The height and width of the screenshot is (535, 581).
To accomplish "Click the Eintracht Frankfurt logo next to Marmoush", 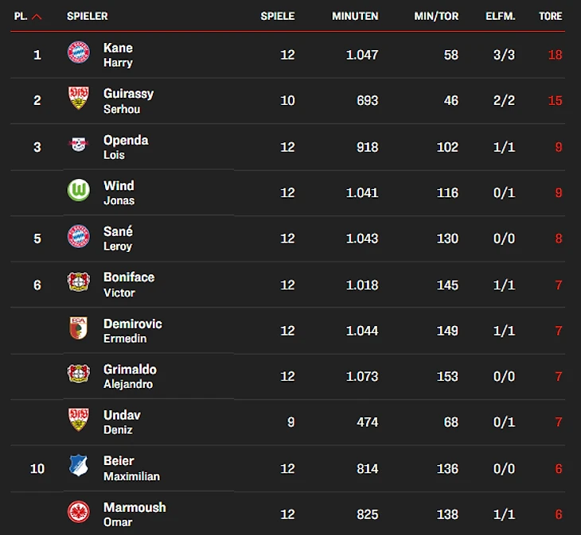I will [x=78, y=513].
